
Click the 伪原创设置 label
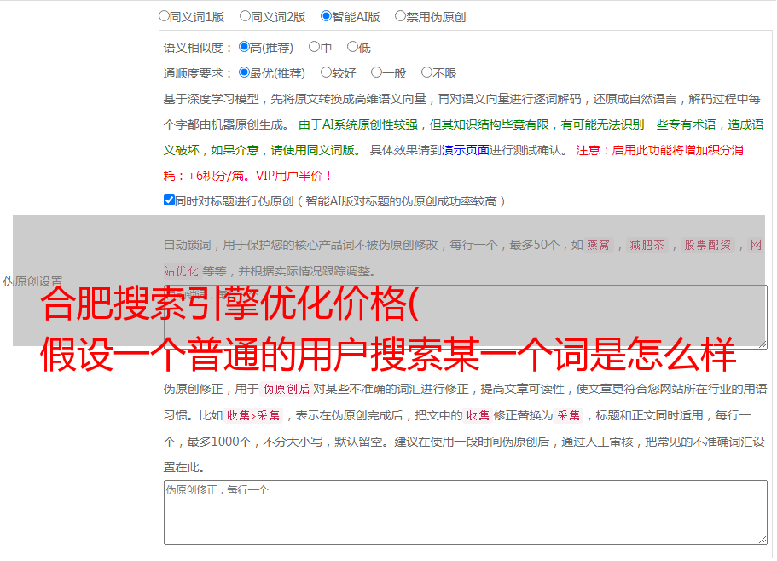tap(32, 281)
